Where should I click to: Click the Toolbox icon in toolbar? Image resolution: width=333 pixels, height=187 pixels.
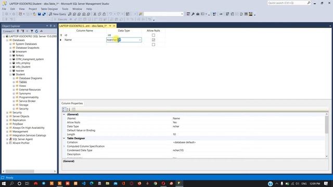coord(198,14)
